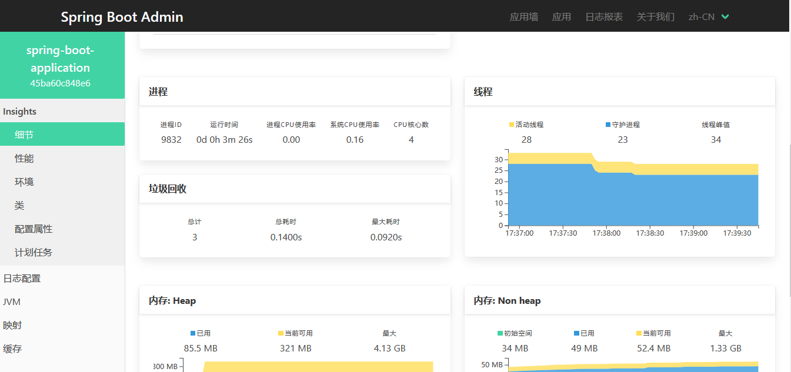This screenshot has width=791, height=372.
Task: Click the 系统CPU使用率 value 0.16
Action: pyautogui.click(x=355, y=140)
